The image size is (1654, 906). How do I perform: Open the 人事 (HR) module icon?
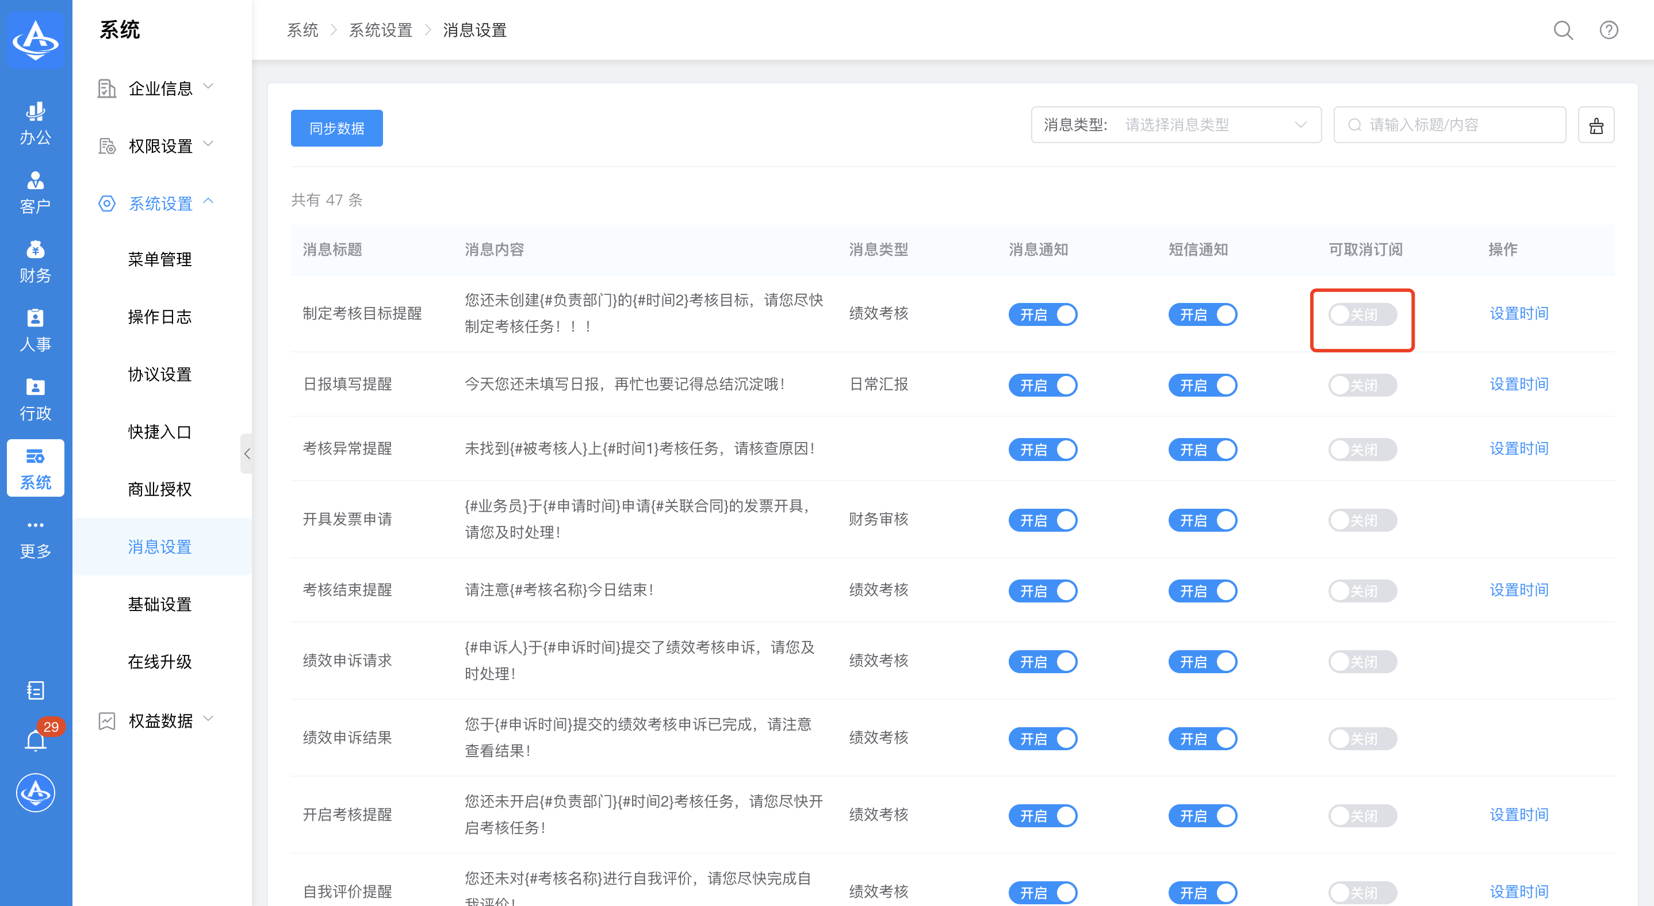(35, 330)
